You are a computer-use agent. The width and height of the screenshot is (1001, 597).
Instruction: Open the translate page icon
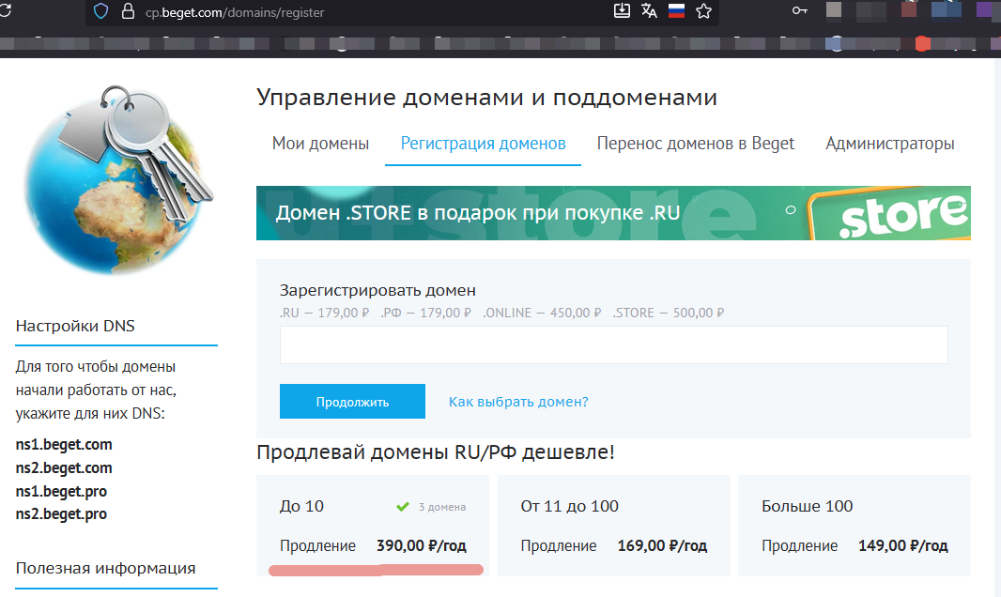(649, 11)
